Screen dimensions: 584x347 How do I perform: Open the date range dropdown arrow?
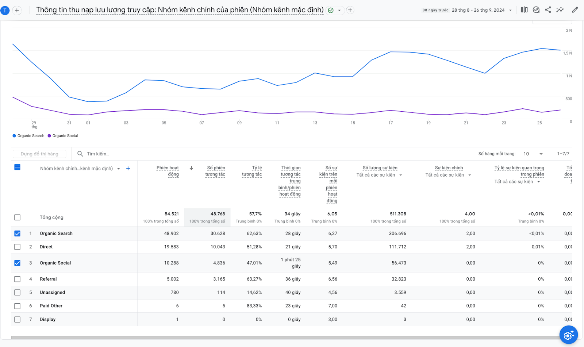510,10
